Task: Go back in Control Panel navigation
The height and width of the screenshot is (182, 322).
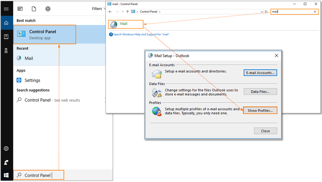Action: tap(110, 12)
